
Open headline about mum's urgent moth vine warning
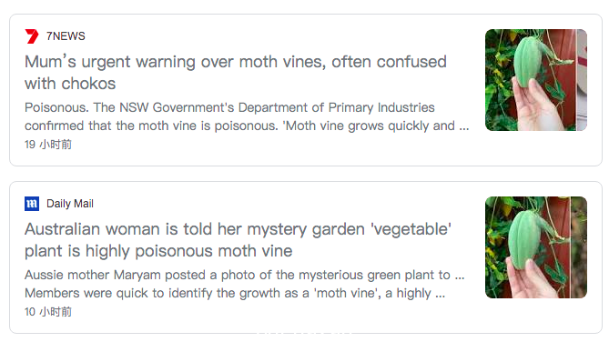[x=236, y=73]
